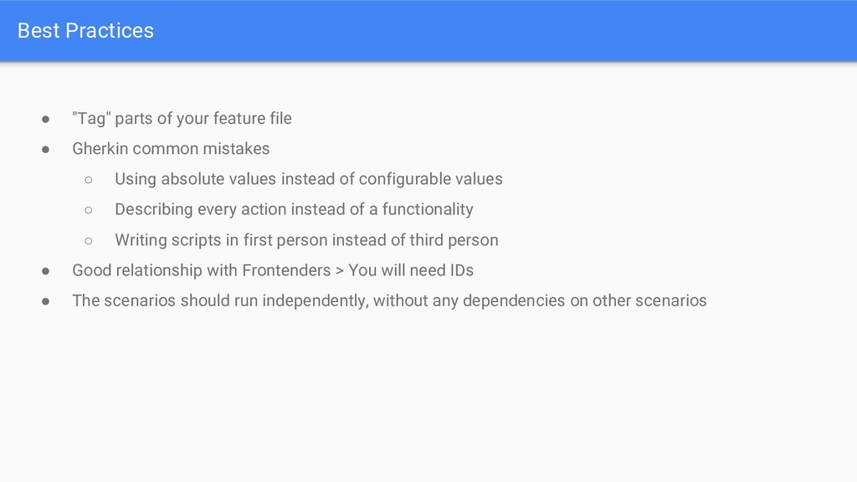This screenshot has height=482, width=857.
Task: Click the bullet before Gherkin common mistakes
Action: 46,149
